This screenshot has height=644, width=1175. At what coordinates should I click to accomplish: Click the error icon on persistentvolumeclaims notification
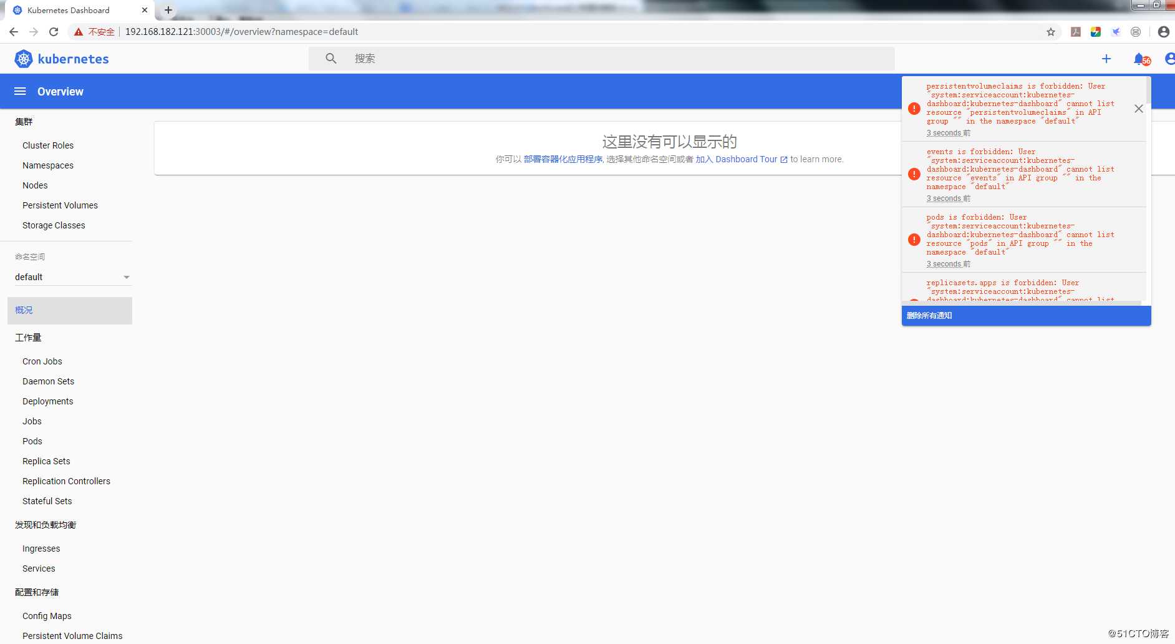pyautogui.click(x=914, y=109)
